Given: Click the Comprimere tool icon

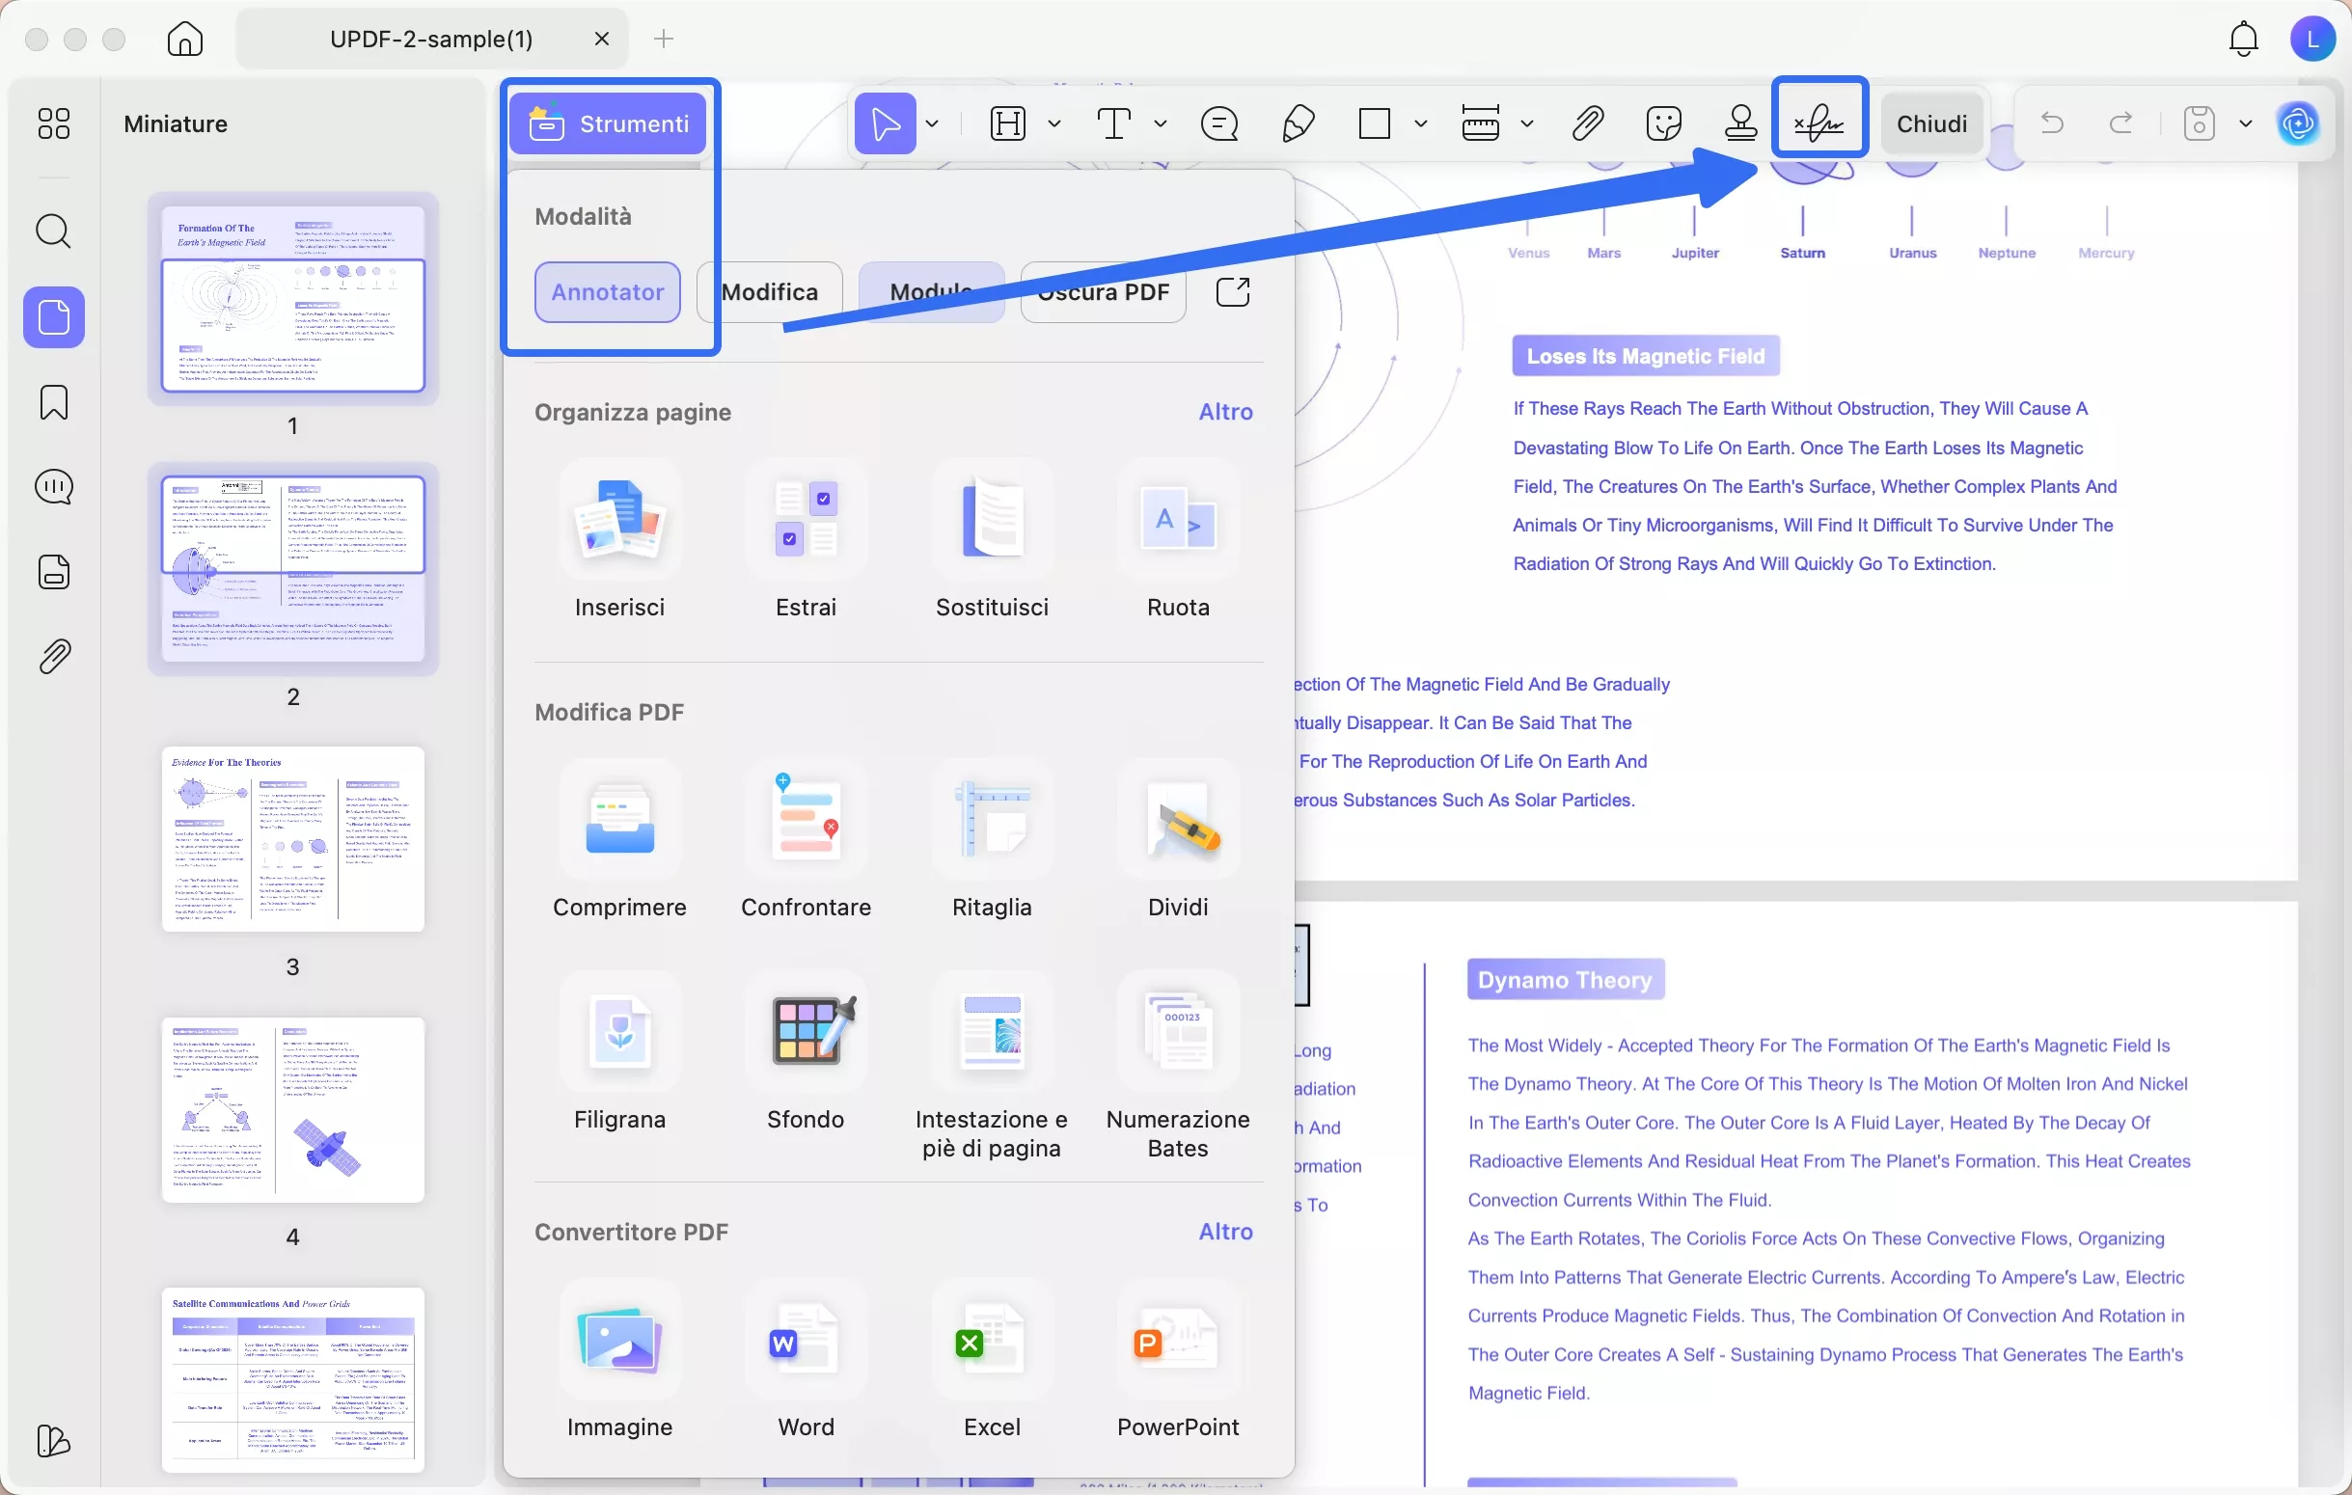Looking at the screenshot, I should point(619,820).
